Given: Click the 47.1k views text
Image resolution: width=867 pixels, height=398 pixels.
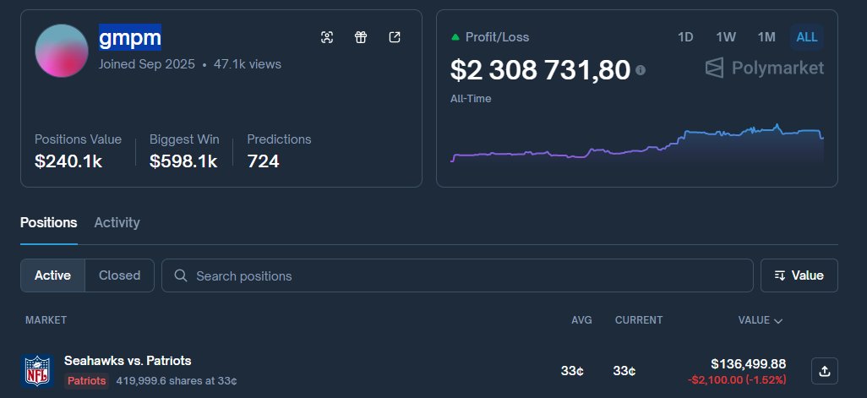Looking at the screenshot, I should coord(247,64).
